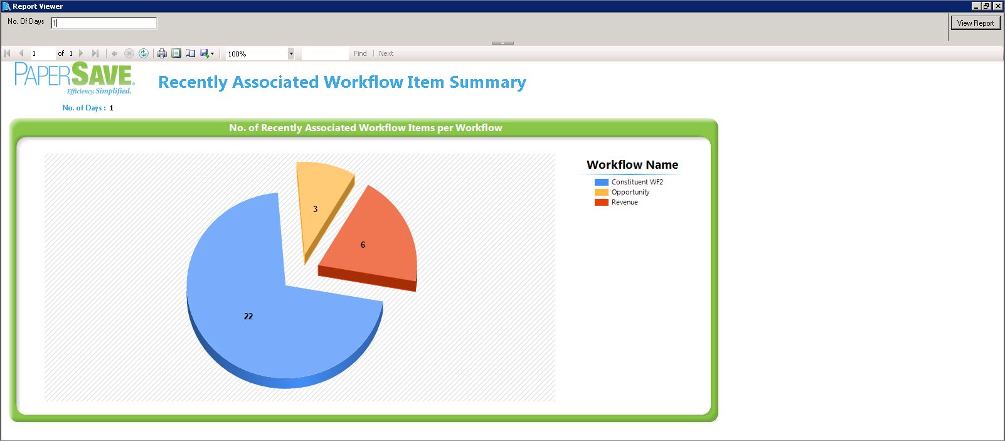Click the back to parent report arrow
Viewport: 1005px width, 441px height.
(115, 53)
